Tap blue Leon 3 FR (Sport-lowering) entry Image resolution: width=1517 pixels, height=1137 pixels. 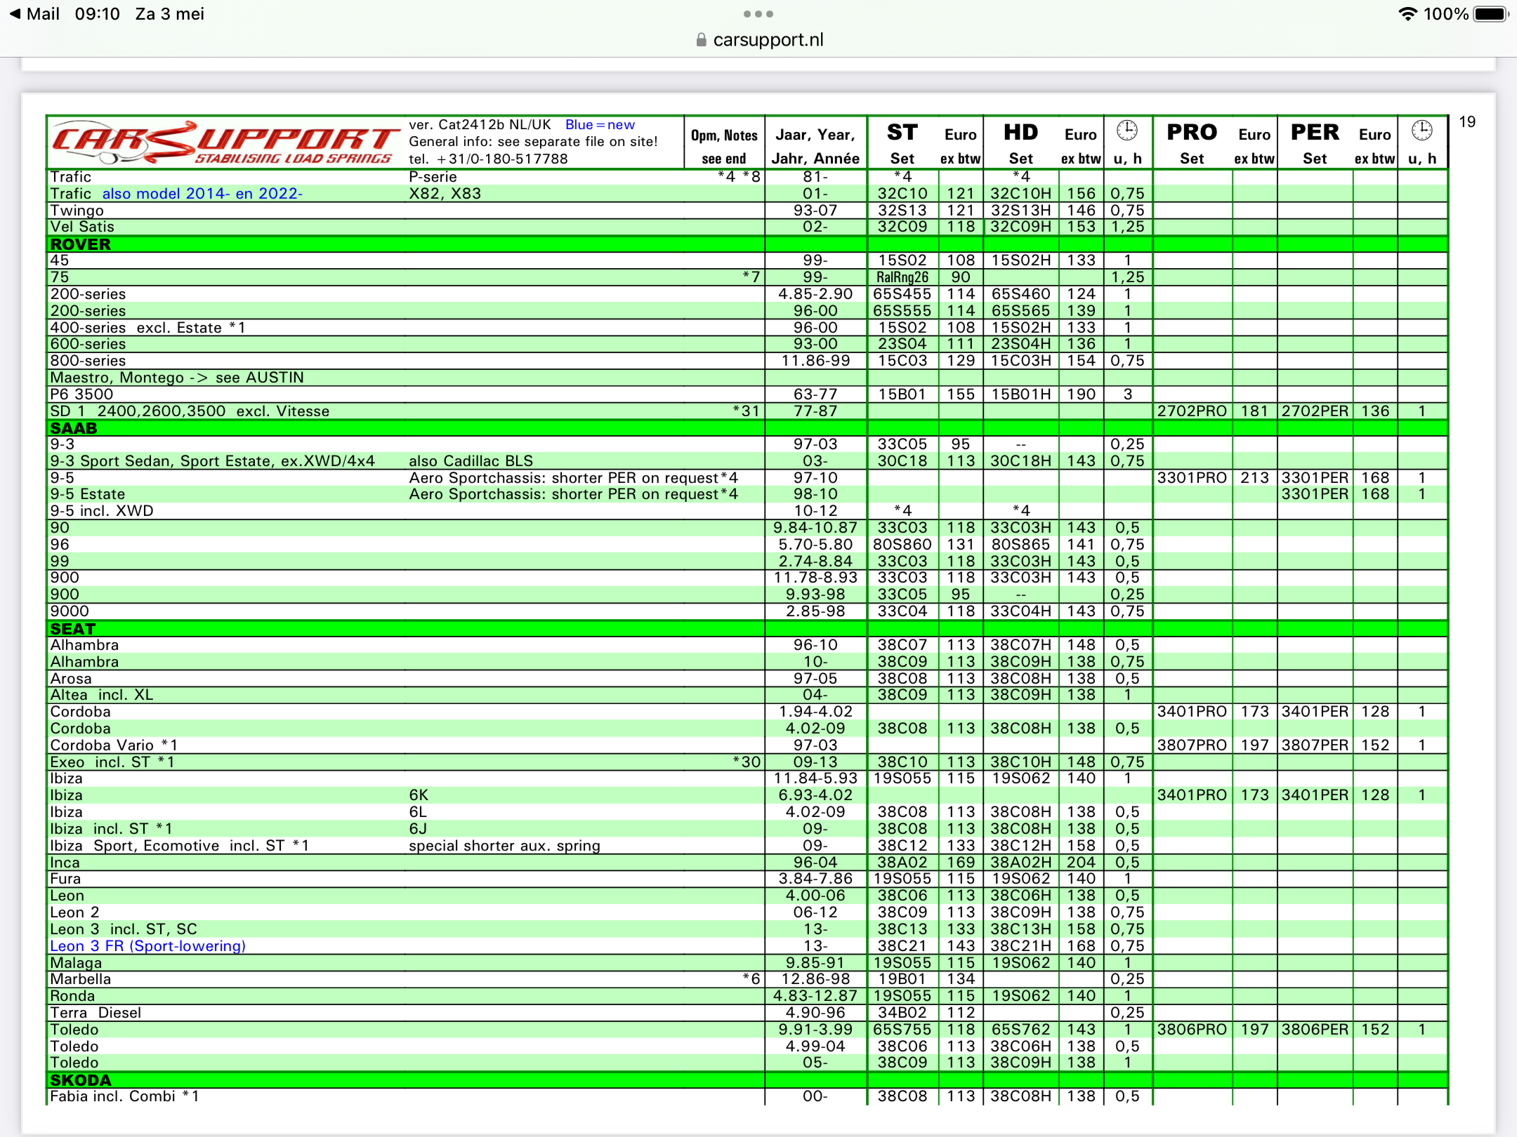(x=147, y=946)
